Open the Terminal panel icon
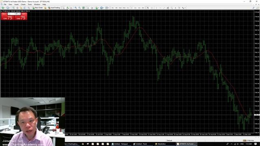The height and width of the screenshot is (146, 260). (25, 8)
